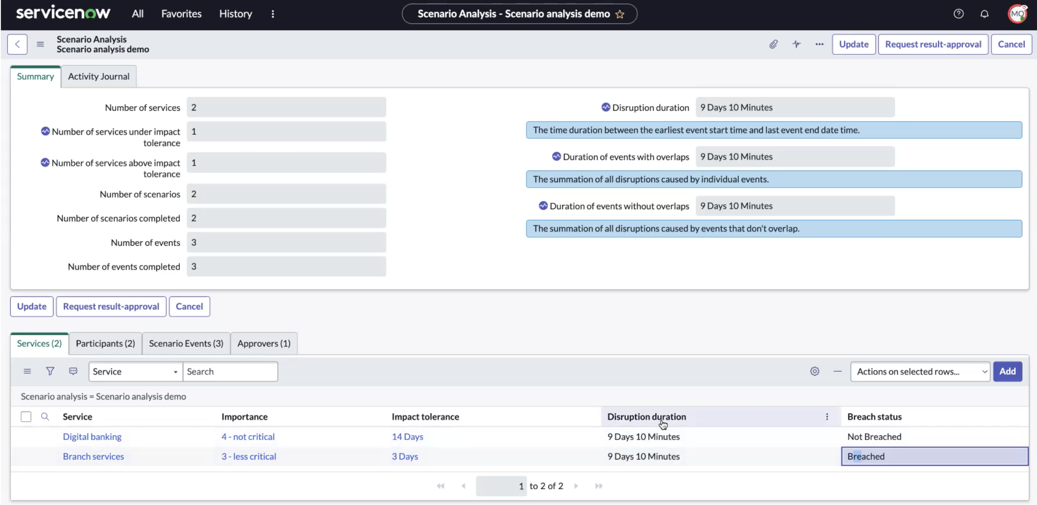Screen dimensions: 1037x505
Task: Go to previous page of Services list
Action: (x=463, y=486)
